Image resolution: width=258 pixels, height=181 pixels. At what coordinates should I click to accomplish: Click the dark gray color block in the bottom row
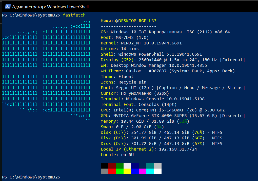click(105, 171)
